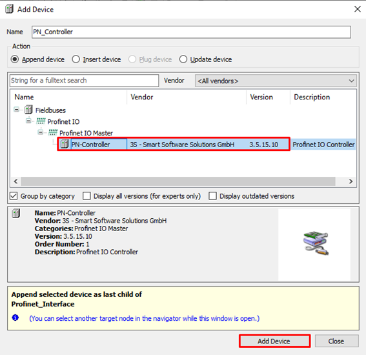Click the blue info icon in hint box
This screenshot has height=355, width=366.
15,318
